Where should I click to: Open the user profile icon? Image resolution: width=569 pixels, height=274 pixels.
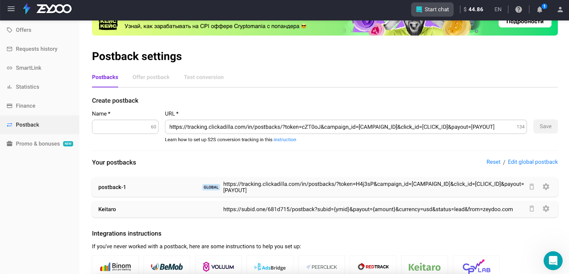[x=560, y=10]
